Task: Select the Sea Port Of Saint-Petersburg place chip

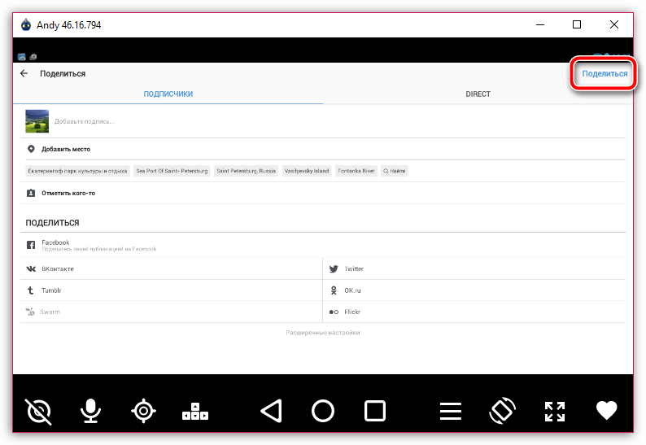Action: [172, 171]
